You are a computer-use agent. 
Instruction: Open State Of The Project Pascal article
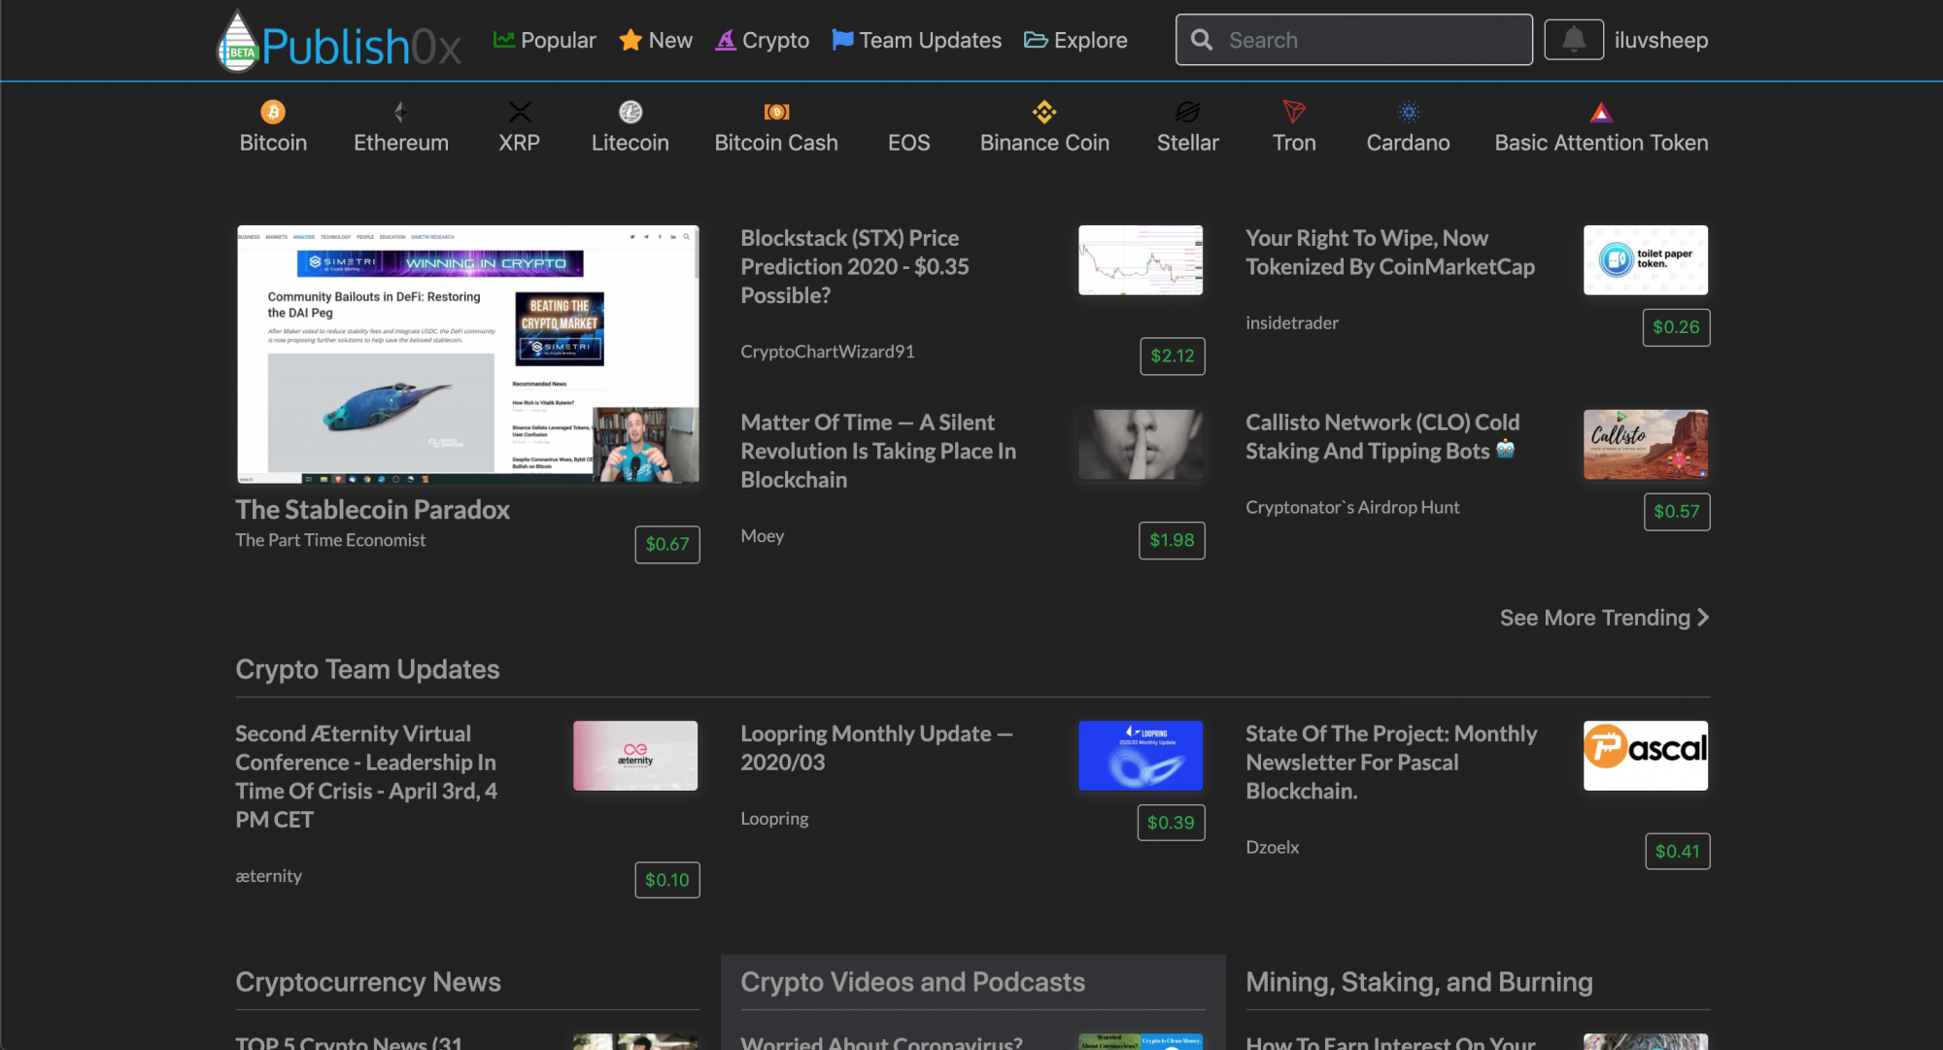click(1391, 762)
